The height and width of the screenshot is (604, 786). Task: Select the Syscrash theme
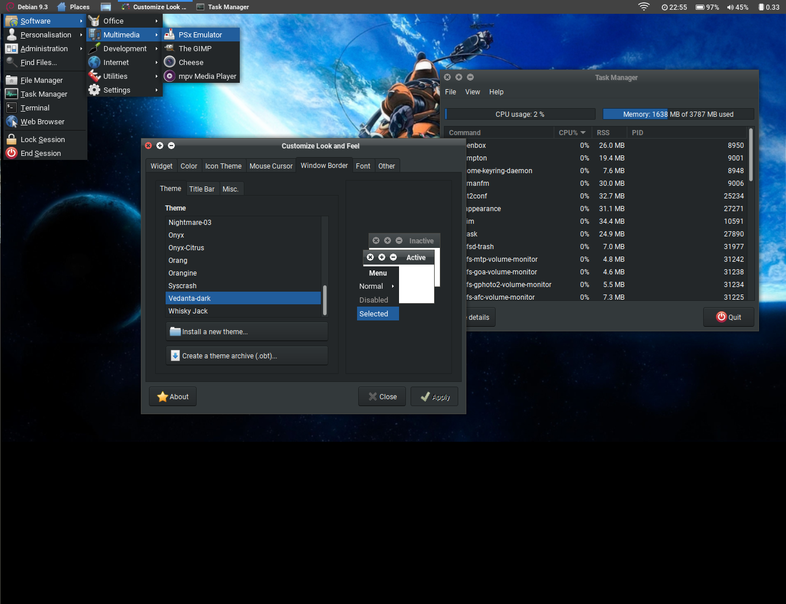pos(243,285)
